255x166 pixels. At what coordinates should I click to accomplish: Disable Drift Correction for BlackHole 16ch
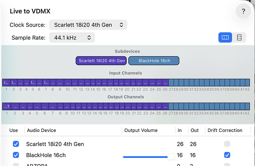point(227,155)
